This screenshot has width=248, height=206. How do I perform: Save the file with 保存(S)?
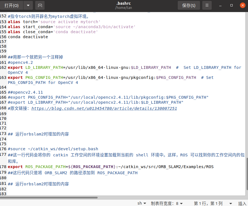pos(189,5)
